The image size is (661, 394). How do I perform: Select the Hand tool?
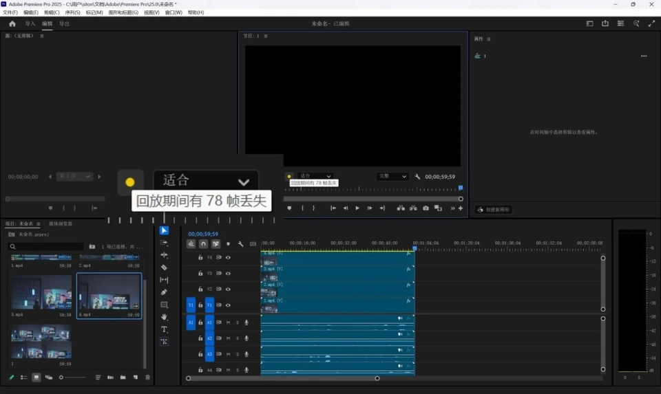pos(164,317)
